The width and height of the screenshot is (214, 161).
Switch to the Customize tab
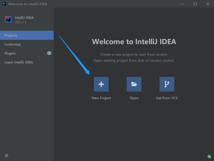(27, 44)
